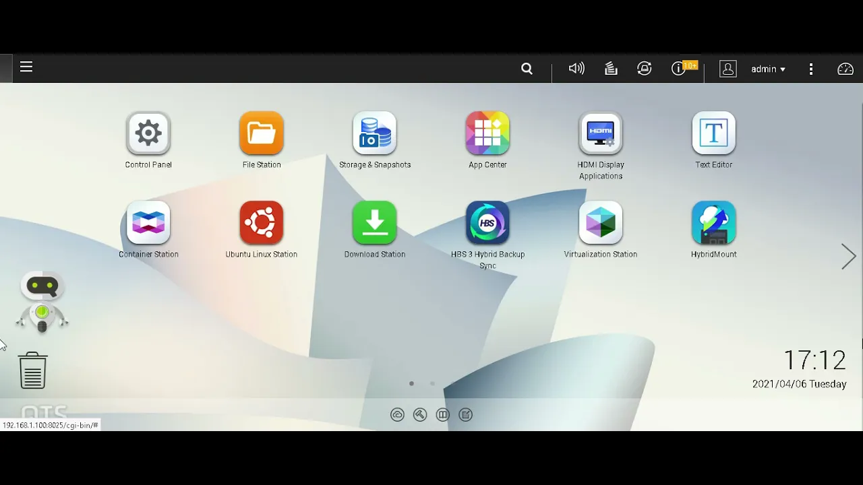Launch File Station
This screenshot has width=863, height=485.
click(262, 133)
